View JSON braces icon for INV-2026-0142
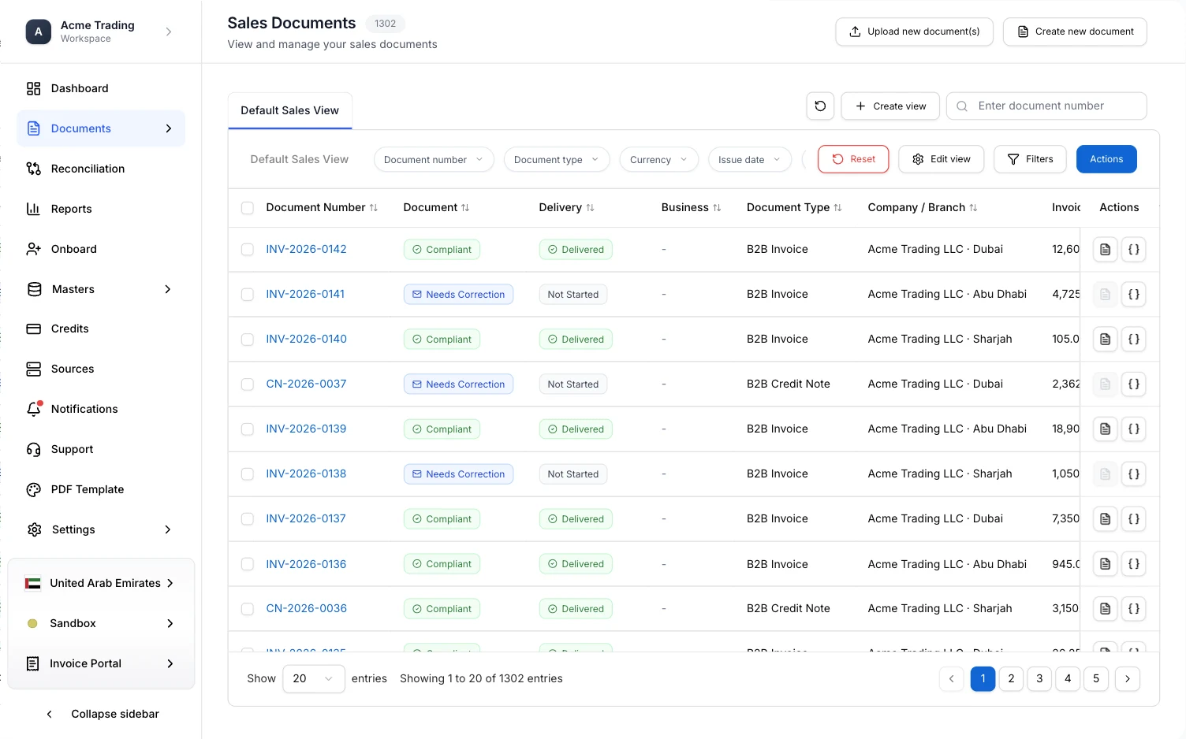The image size is (1186, 739). click(1133, 250)
